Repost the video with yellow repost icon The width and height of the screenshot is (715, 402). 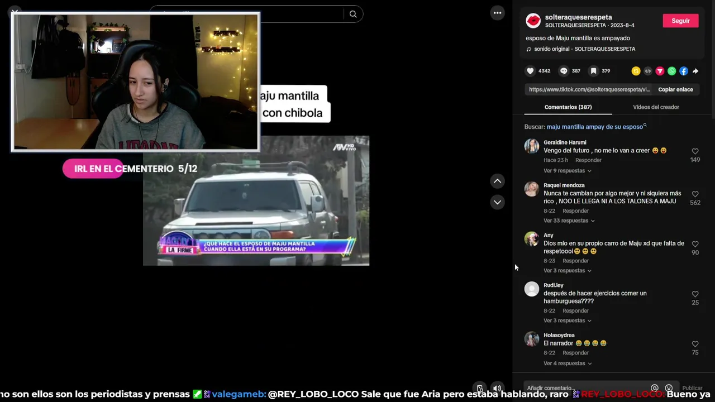(636, 71)
